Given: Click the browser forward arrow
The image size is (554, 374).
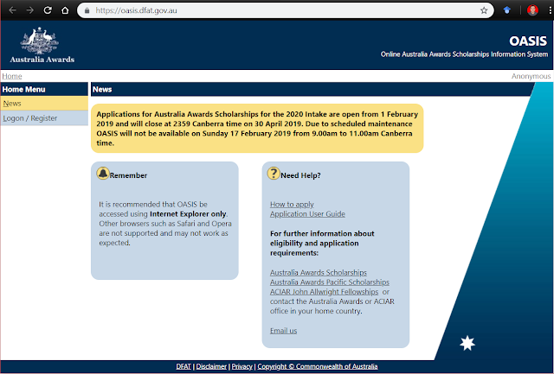Looking at the screenshot, I should [30, 10].
